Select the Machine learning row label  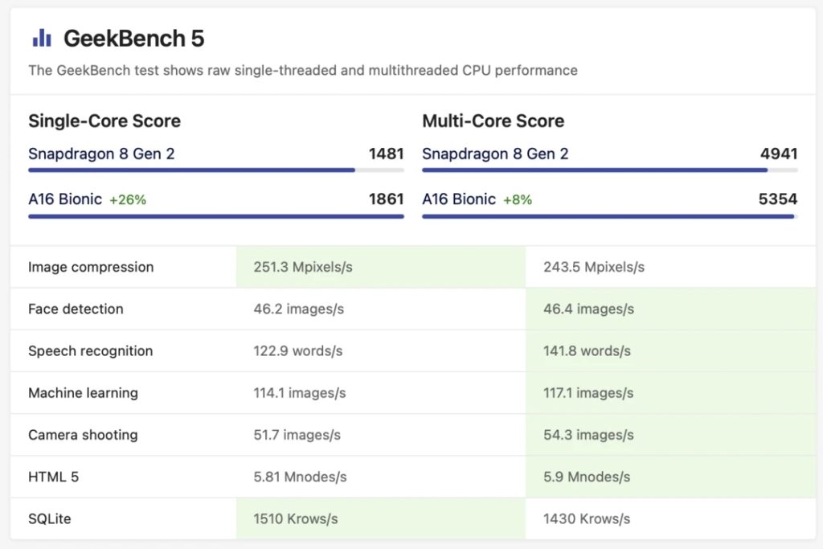(83, 392)
